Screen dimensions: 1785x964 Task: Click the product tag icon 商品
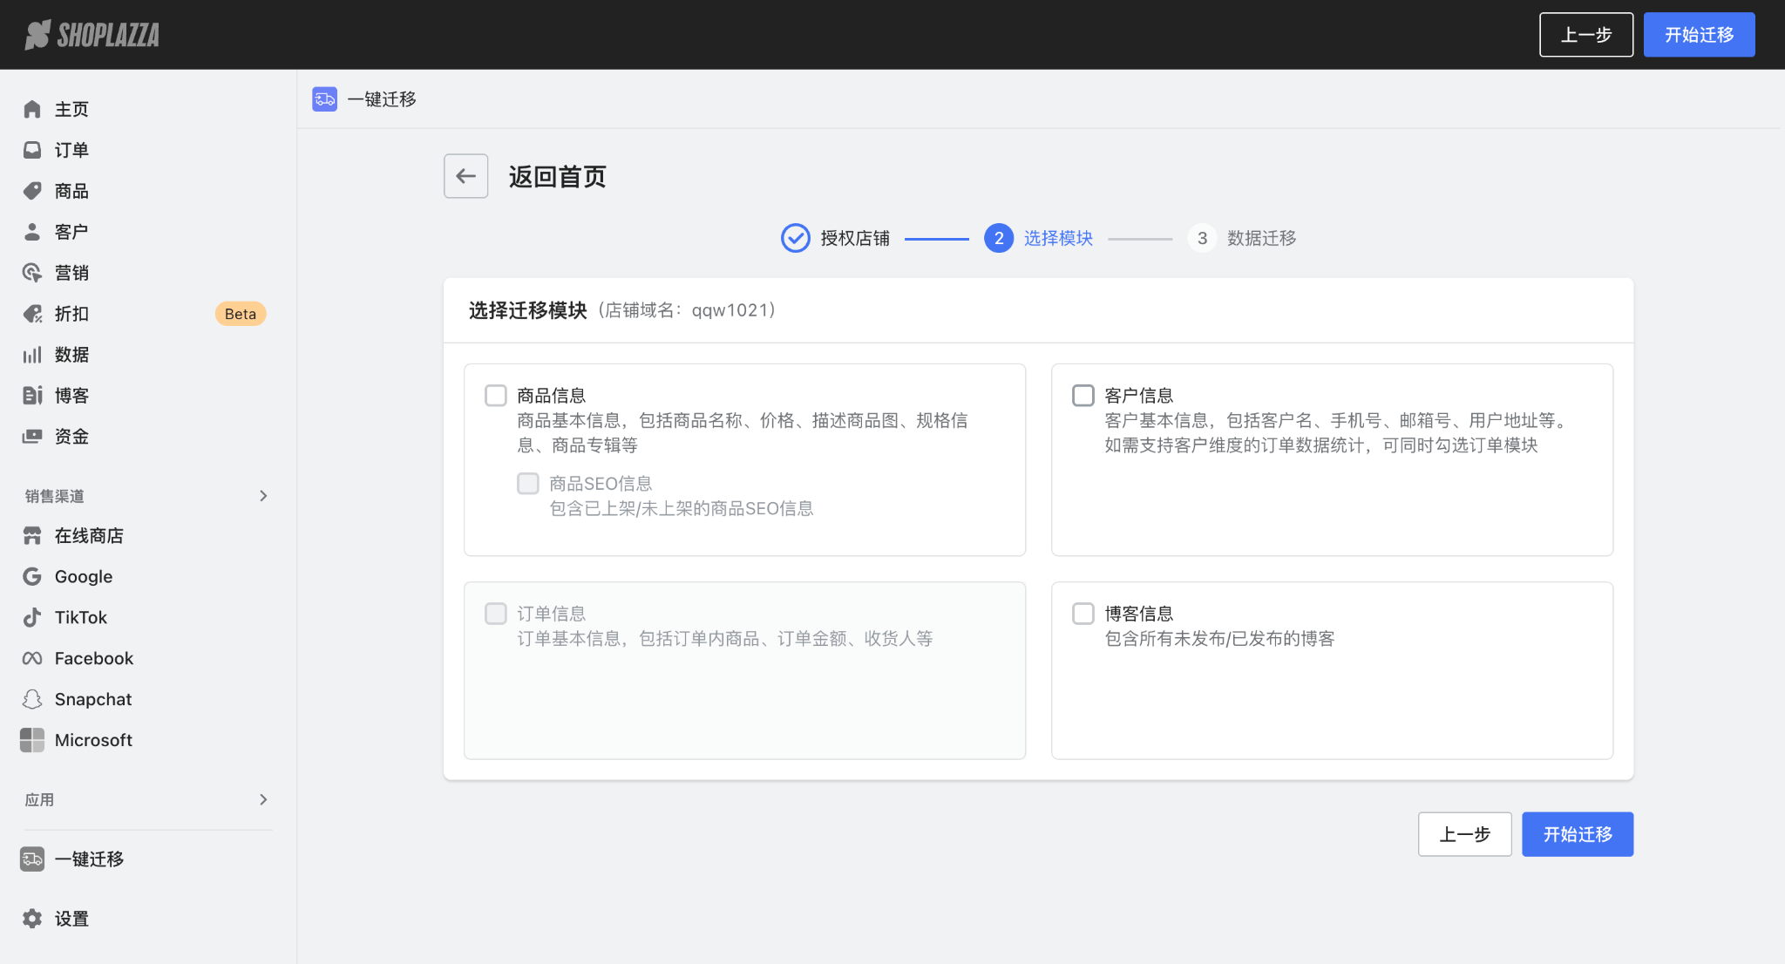(32, 191)
